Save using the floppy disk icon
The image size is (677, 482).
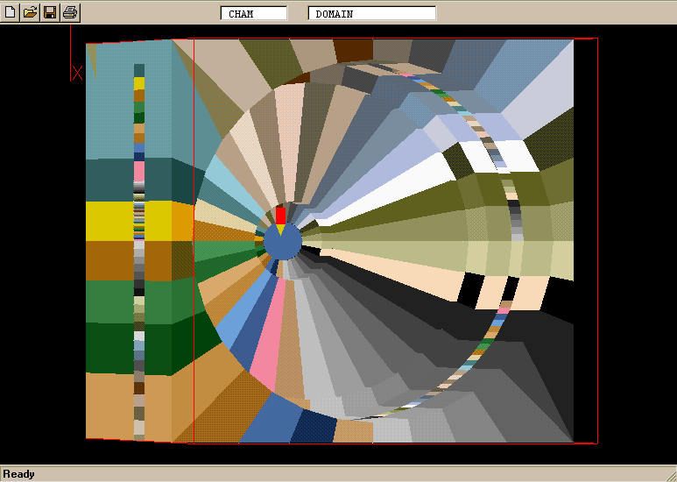[x=51, y=12]
